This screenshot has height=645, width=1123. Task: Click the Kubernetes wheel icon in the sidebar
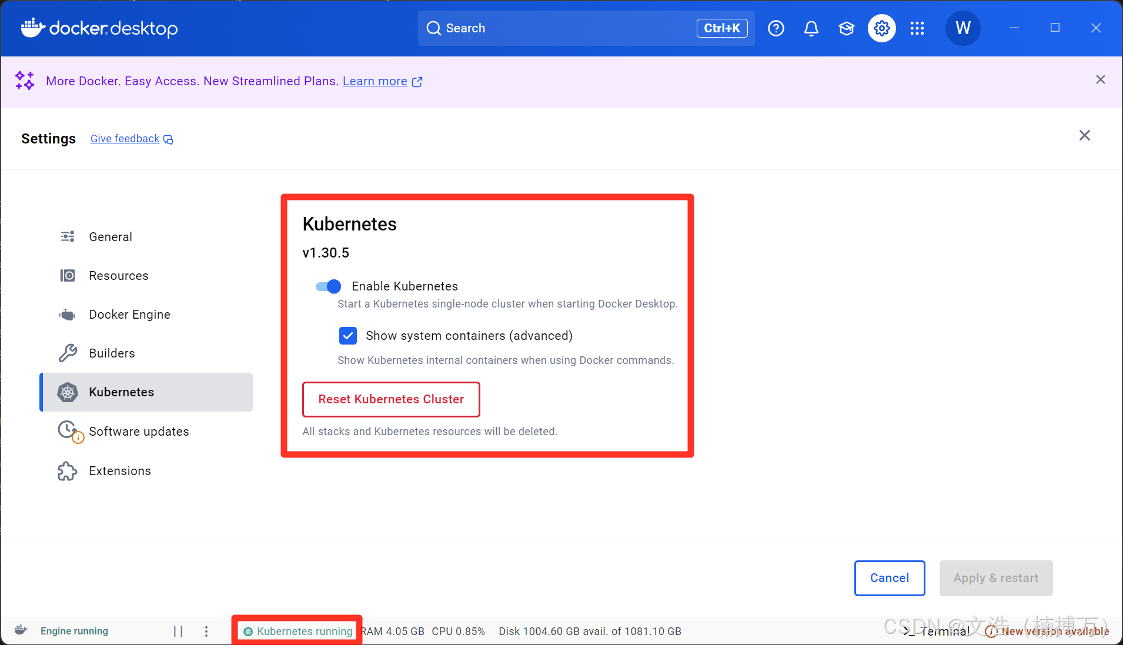click(x=68, y=392)
